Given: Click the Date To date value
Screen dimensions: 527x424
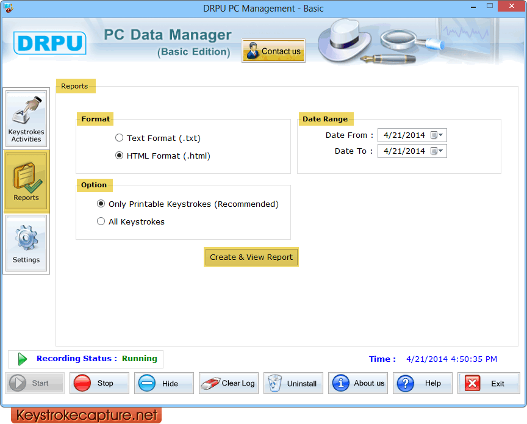Looking at the screenshot, I should [x=404, y=151].
